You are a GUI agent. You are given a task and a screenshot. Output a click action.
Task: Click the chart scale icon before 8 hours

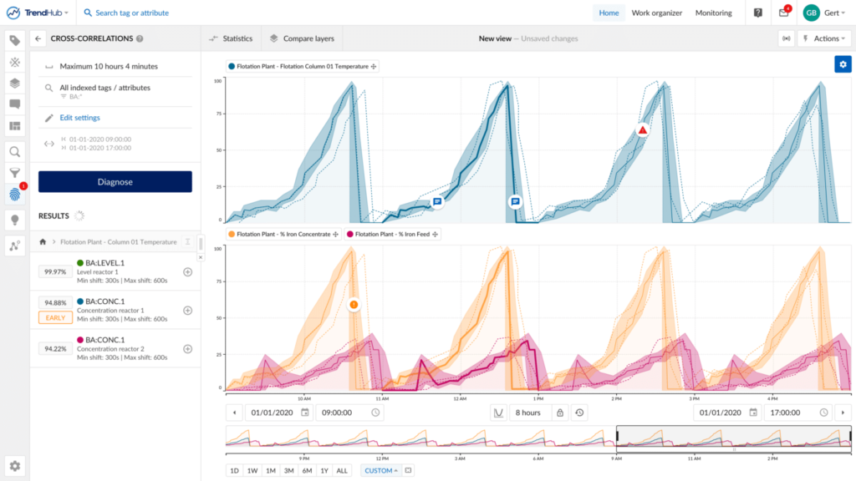tap(498, 413)
